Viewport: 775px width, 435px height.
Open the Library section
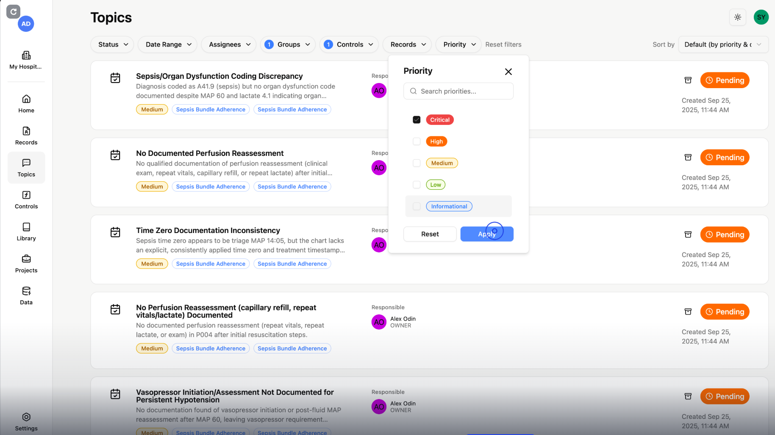(26, 232)
